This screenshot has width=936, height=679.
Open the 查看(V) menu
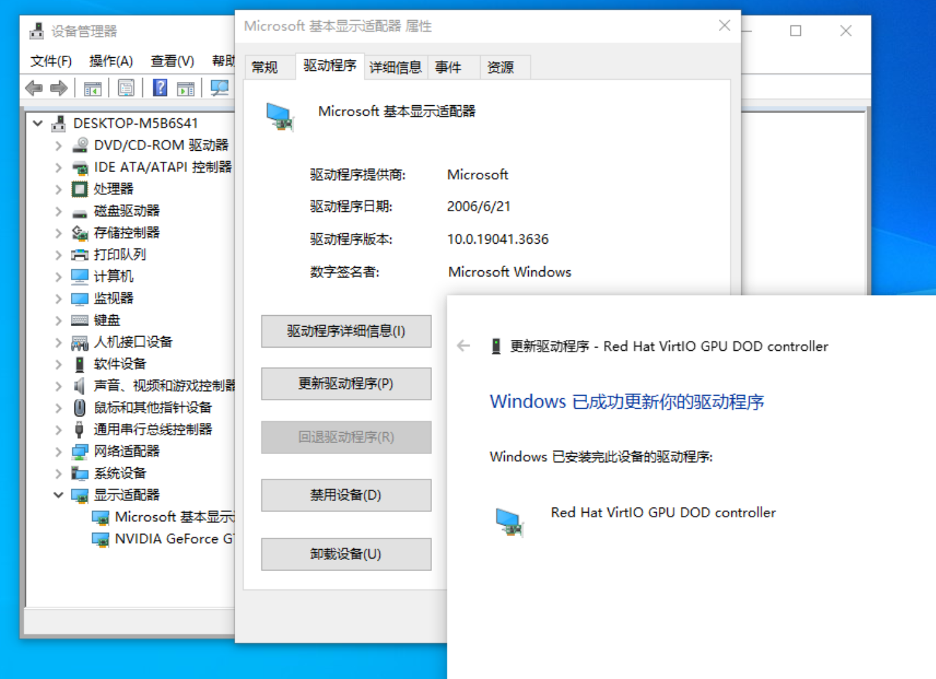tap(172, 61)
